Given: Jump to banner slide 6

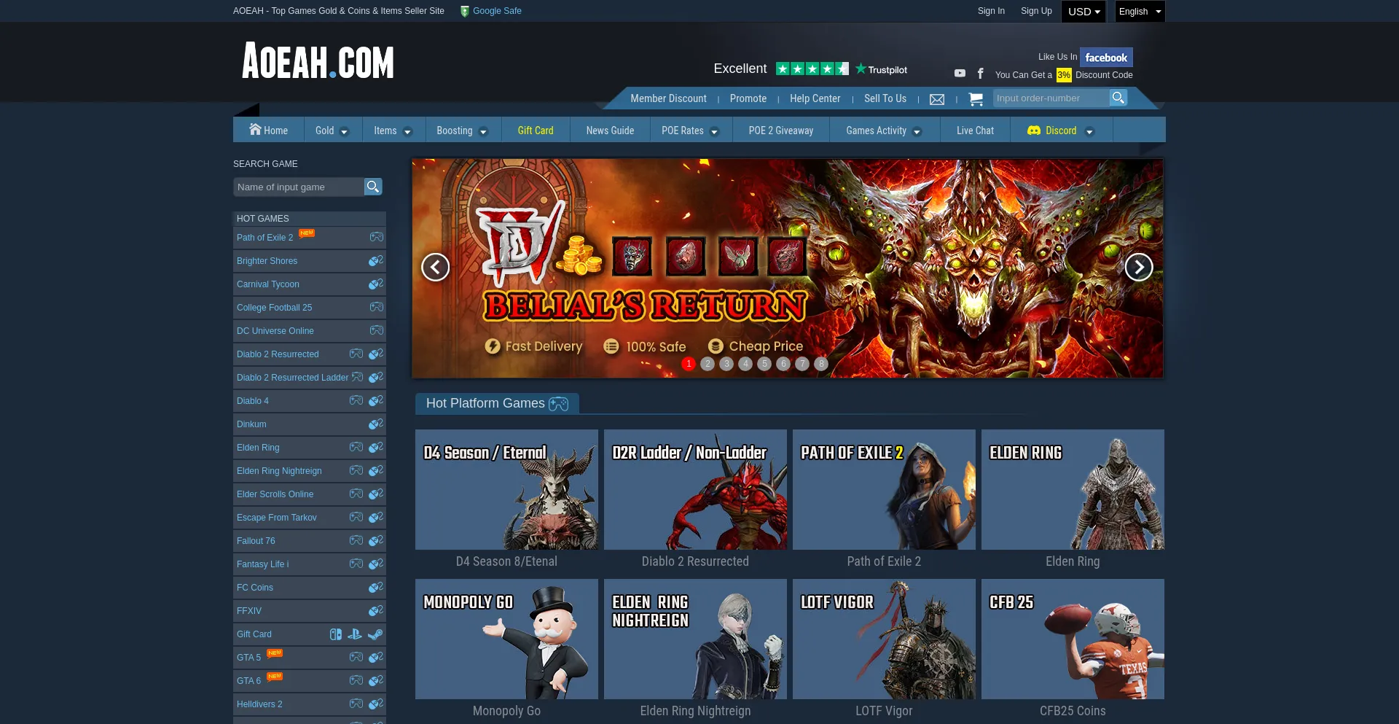Looking at the screenshot, I should [783, 364].
